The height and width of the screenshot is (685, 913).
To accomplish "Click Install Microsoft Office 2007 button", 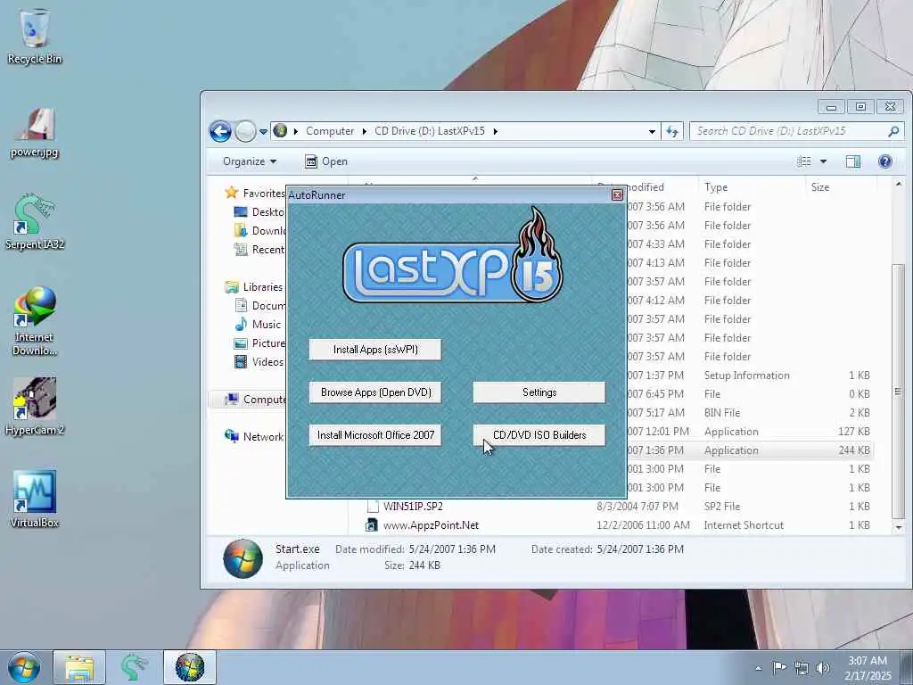I will pyautogui.click(x=375, y=435).
